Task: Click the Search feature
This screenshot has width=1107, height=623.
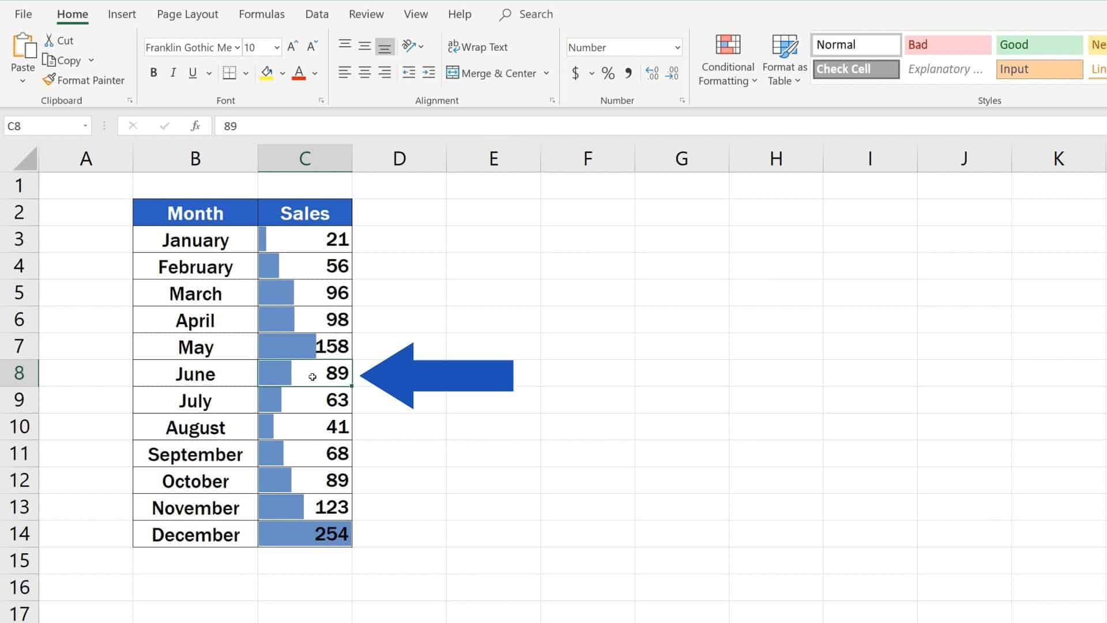Action: coord(526,14)
